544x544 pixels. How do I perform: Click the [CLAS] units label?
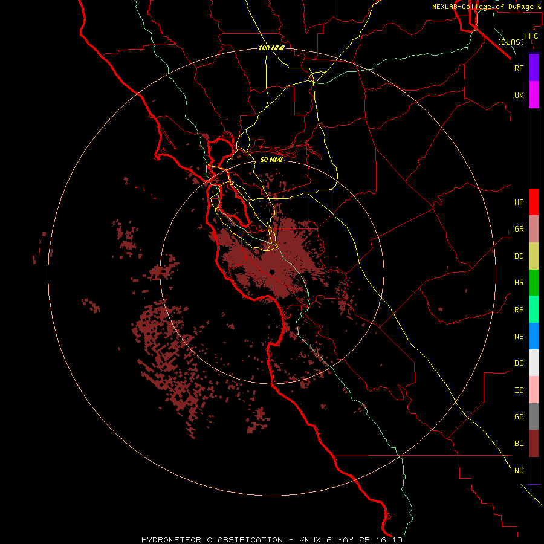(511, 42)
